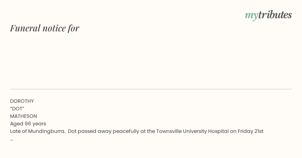This screenshot has height=158, width=302.
Task: Click the words "Late of"
Action: tap(18, 131)
